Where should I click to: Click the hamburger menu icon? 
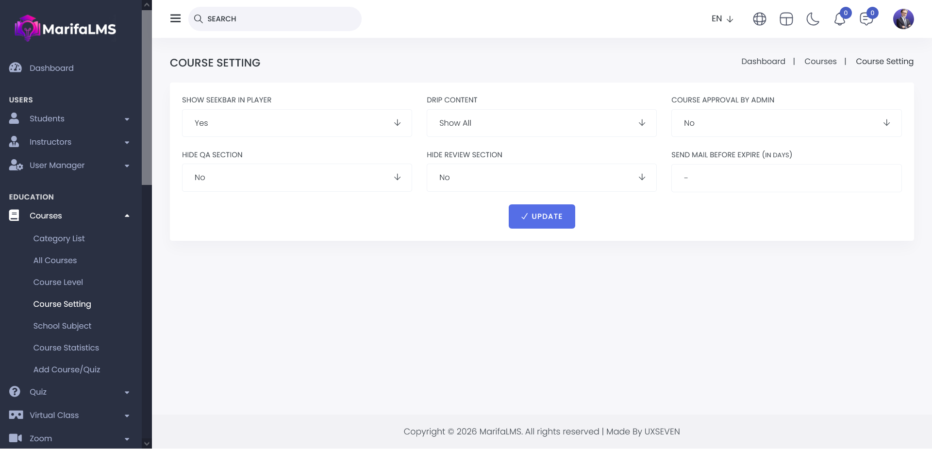click(175, 18)
